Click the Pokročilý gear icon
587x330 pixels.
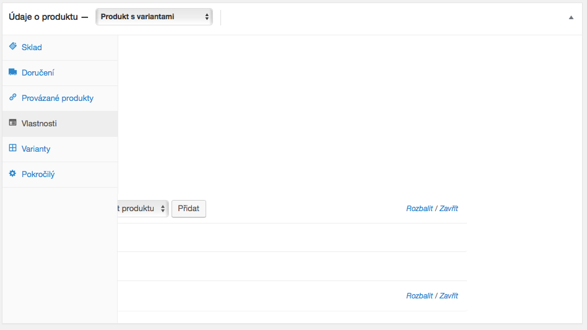coord(13,173)
